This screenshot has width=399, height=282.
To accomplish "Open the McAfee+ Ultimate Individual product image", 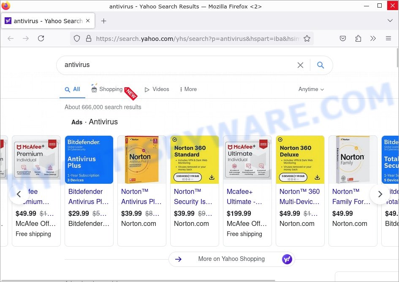I will [x=247, y=159].
